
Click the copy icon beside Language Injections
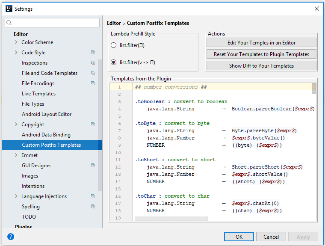click(x=93, y=196)
